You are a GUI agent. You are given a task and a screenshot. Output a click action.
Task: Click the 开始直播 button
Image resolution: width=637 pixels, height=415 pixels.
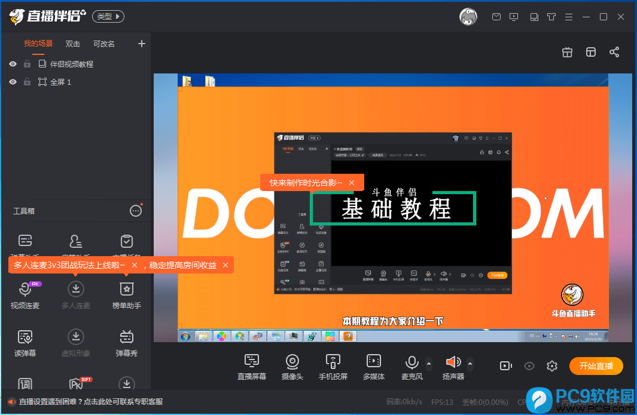596,366
